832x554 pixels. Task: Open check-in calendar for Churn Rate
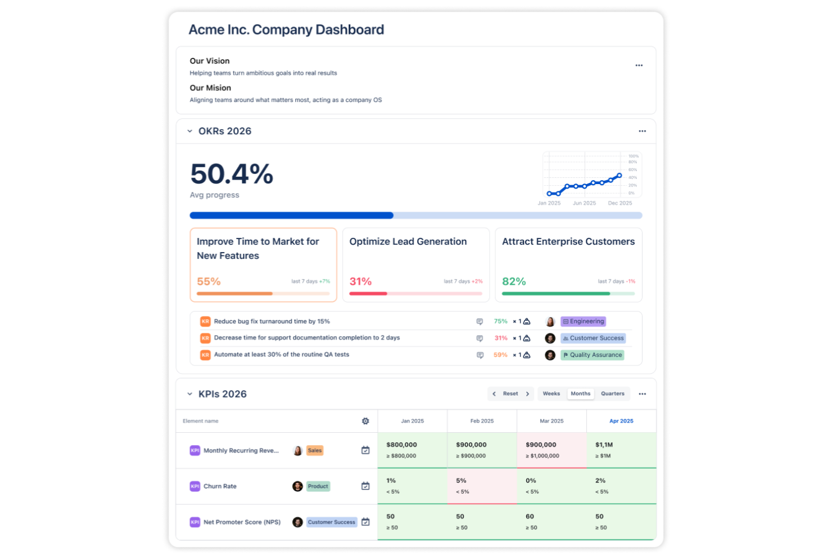coord(365,486)
